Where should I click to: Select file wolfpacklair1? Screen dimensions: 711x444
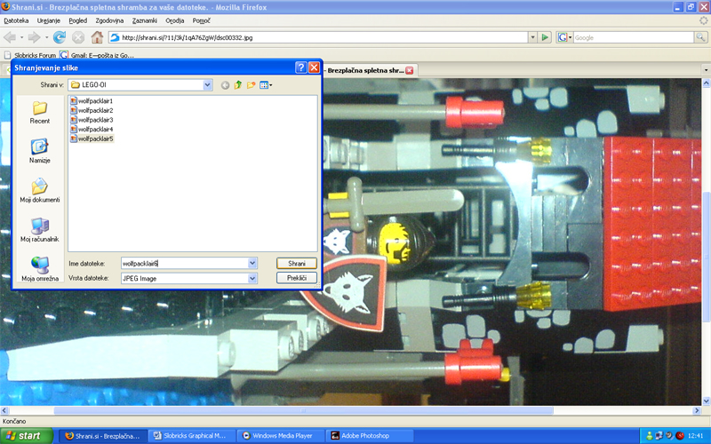92,100
